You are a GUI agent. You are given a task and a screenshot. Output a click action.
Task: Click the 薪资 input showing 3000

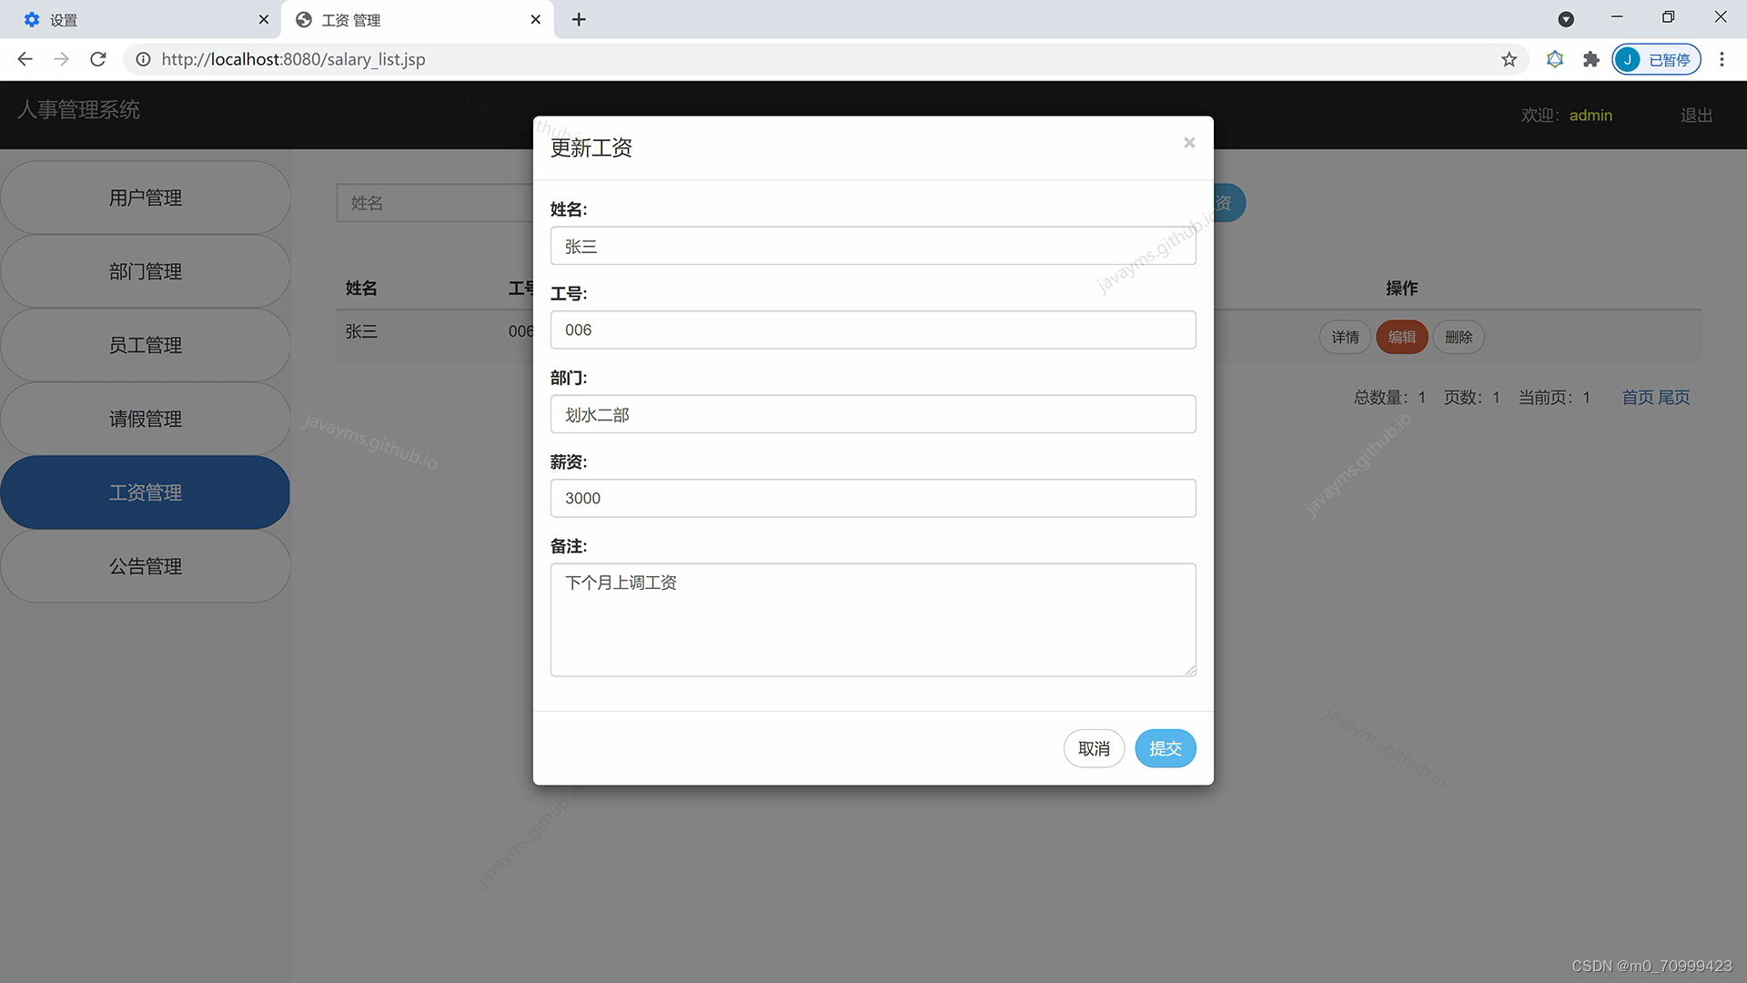pyautogui.click(x=873, y=498)
